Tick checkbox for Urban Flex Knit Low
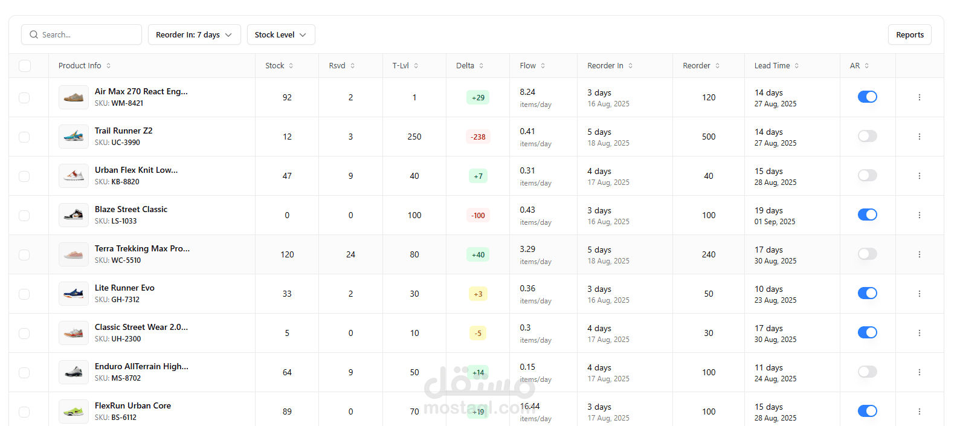This screenshot has width=960, height=426. 24,176
